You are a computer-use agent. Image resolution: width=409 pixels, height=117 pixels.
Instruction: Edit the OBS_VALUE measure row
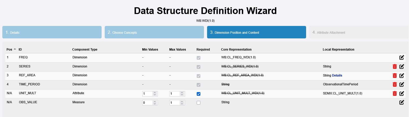pyautogui.click(x=401, y=102)
